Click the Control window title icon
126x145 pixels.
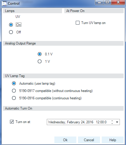click(4, 4)
